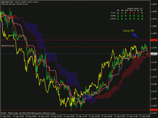Click the FXDD MetaTrader copyright text

[x=28, y=113]
